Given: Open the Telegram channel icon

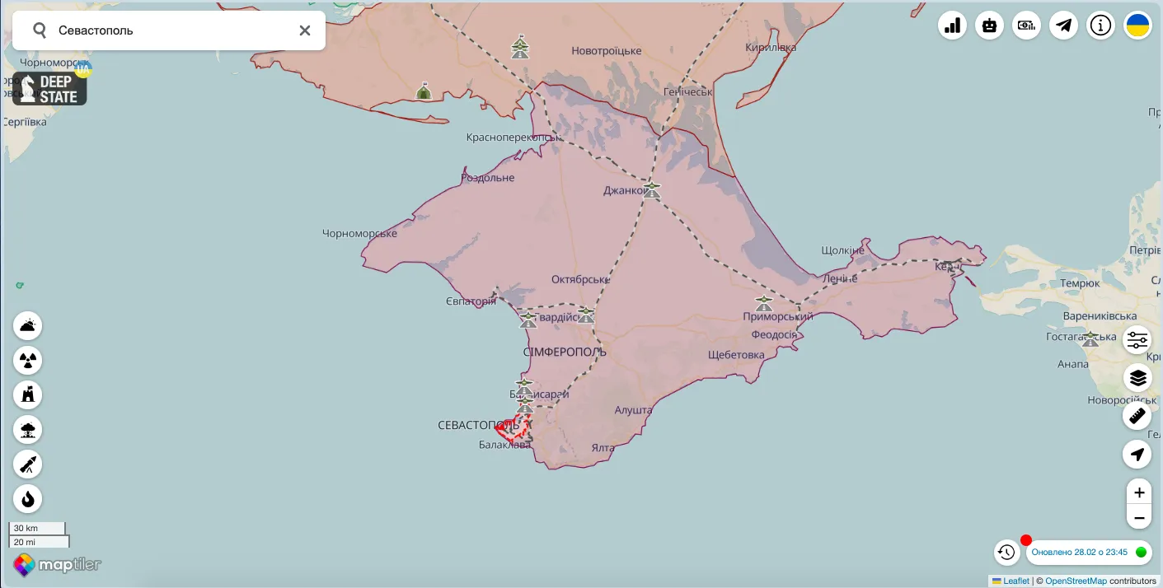Looking at the screenshot, I should (1063, 26).
